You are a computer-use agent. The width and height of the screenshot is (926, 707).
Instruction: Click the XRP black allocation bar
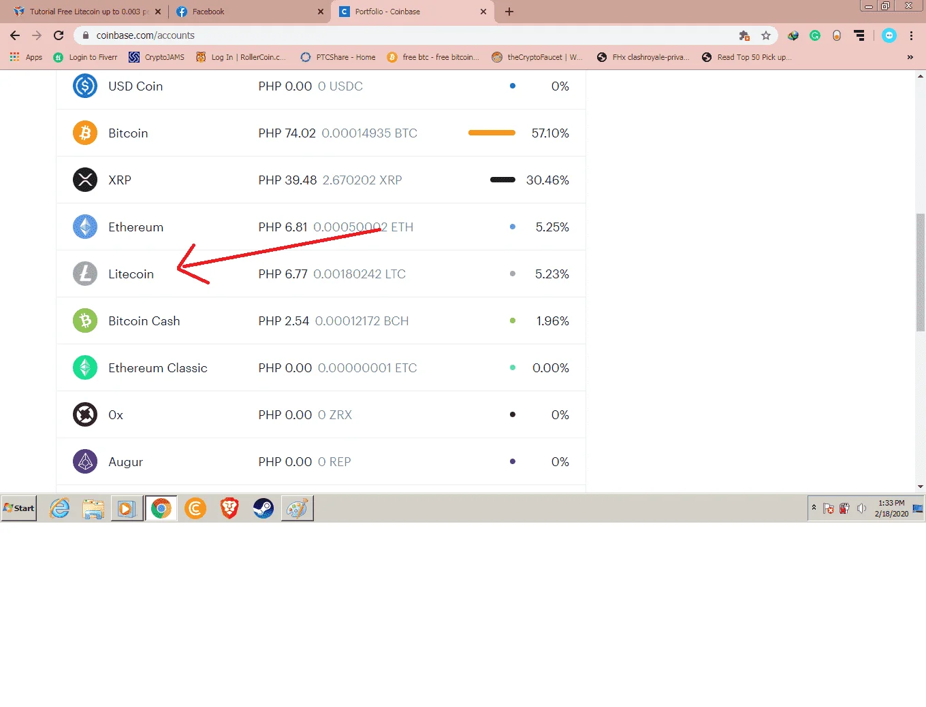click(x=502, y=180)
